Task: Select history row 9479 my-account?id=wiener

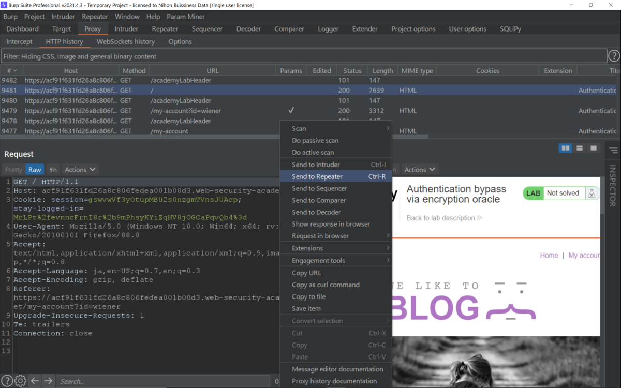Action: (308, 111)
